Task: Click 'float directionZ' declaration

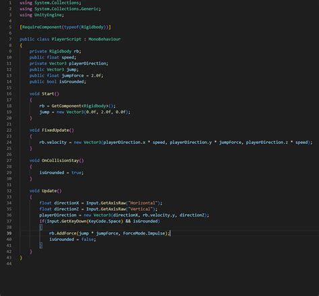Action: (x=59, y=209)
